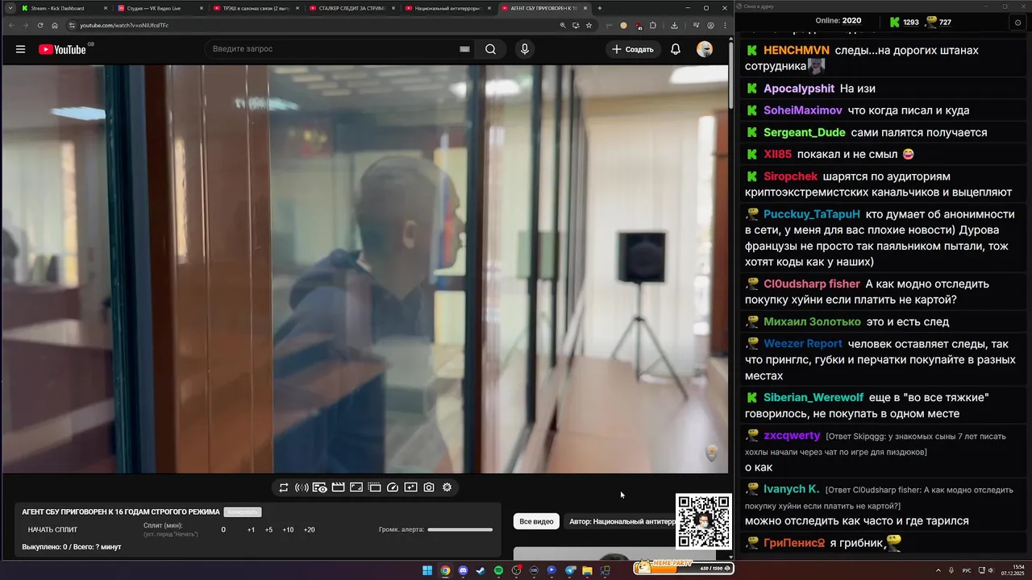This screenshot has height=580, width=1032.
Task: Click the clapperboard icon in player toolbar
Action: pos(338,487)
